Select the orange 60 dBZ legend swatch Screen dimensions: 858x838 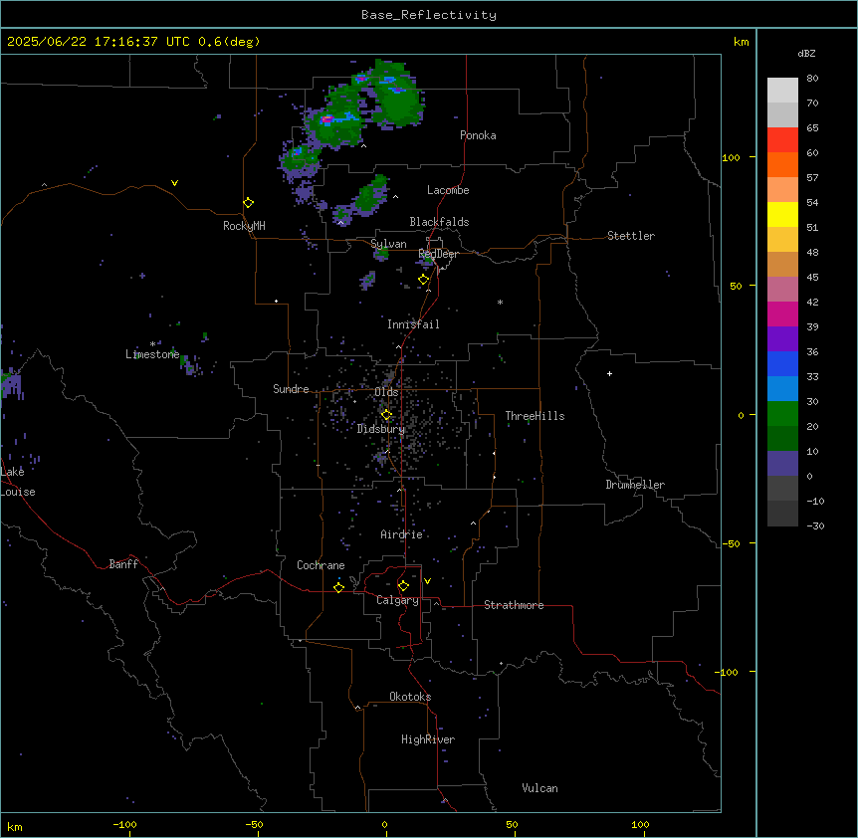pos(782,164)
